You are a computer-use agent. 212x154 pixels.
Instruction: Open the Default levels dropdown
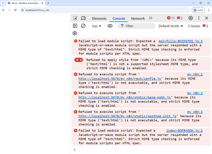click(x=171, y=26)
